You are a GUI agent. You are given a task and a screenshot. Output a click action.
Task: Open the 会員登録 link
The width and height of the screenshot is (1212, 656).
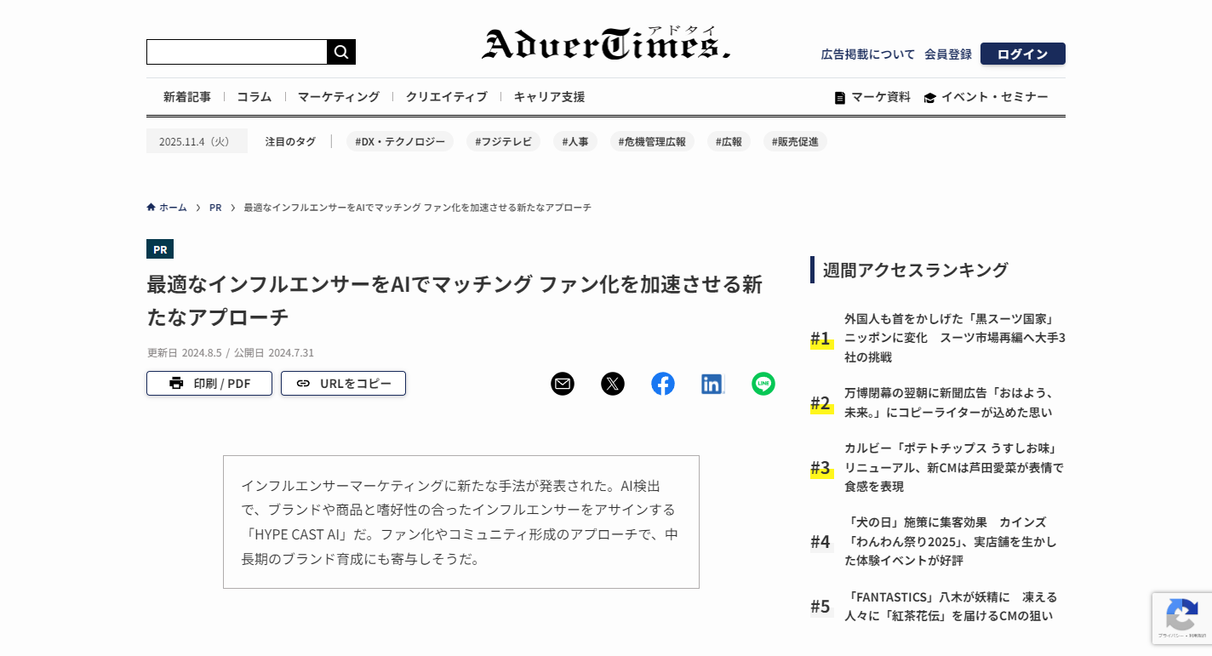click(x=948, y=54)
